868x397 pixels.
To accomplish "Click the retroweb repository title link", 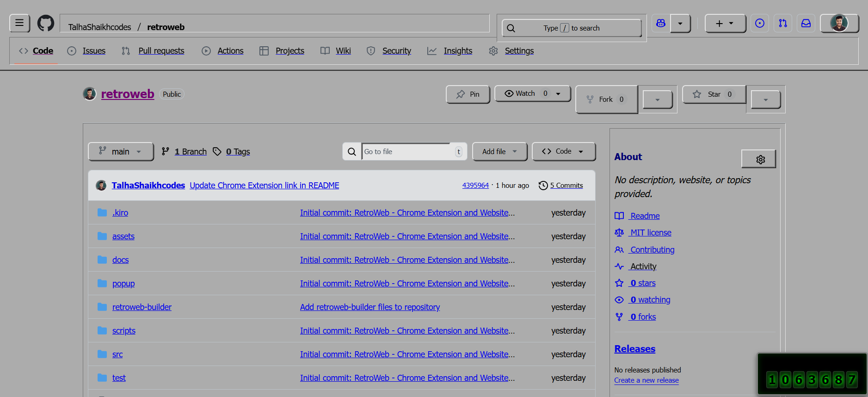I will [x=128, y=94].
